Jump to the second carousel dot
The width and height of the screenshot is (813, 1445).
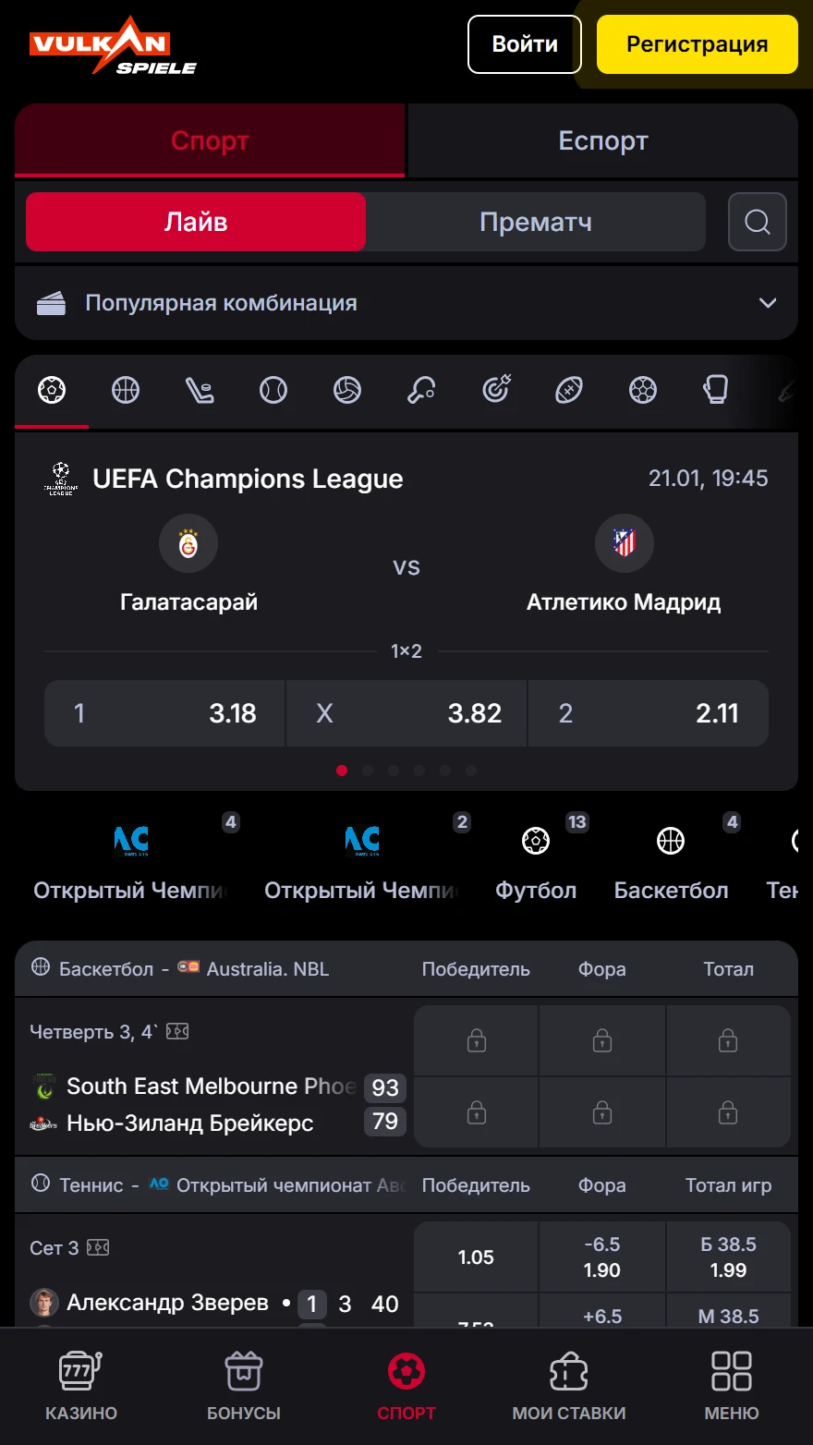pos(368,771)
